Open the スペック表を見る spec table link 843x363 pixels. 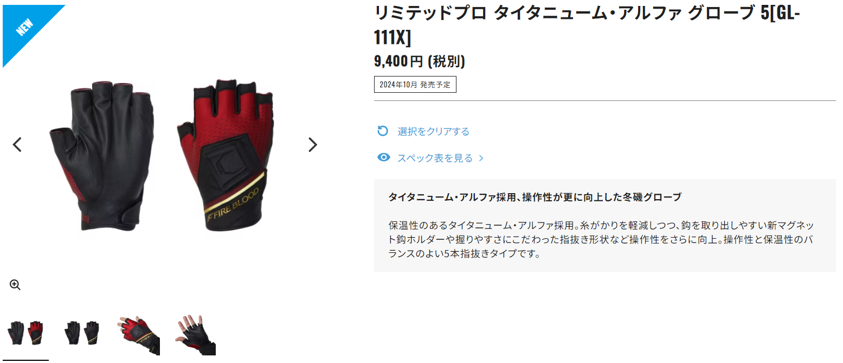click(x=435, y=158)
